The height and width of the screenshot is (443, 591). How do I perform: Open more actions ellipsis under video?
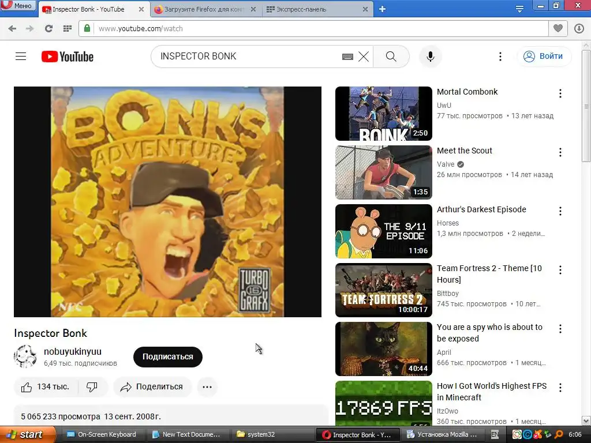[207, 387]
